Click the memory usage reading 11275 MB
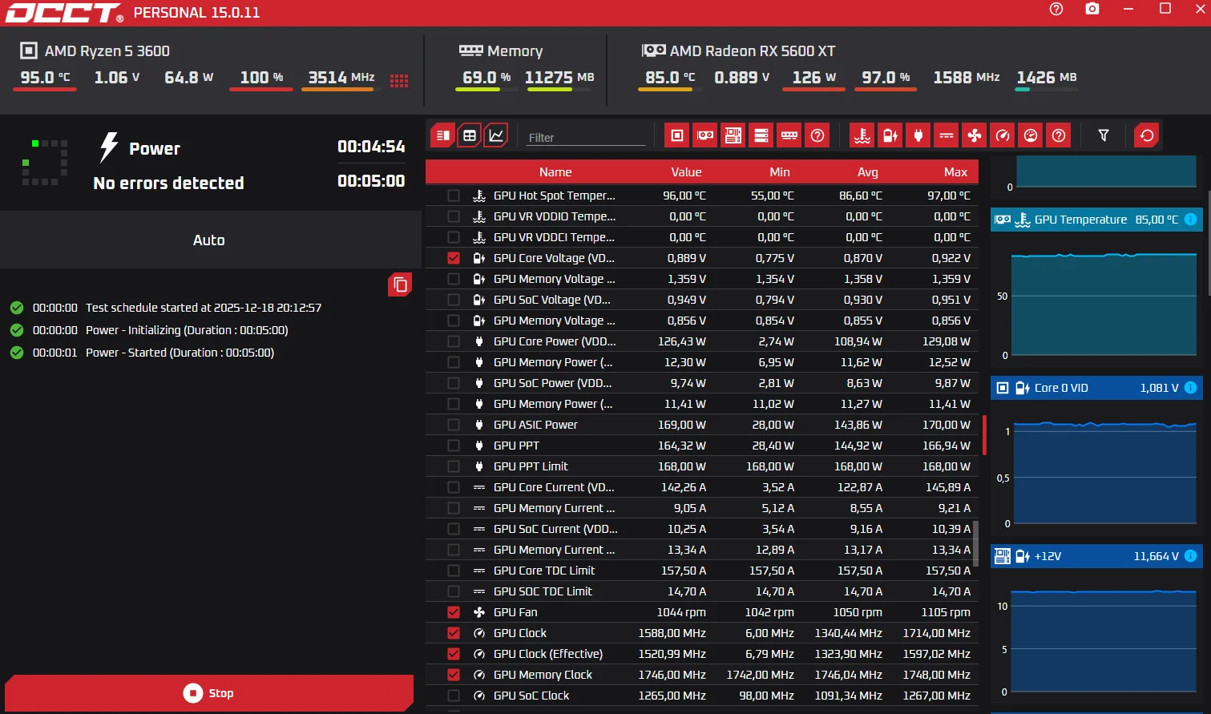Image resolution: width=1211 pixels, height=714 pixels. (559, 78)
